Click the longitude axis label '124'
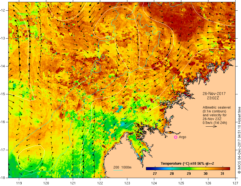Screen dimensions: 241x186 coord(154,183)
